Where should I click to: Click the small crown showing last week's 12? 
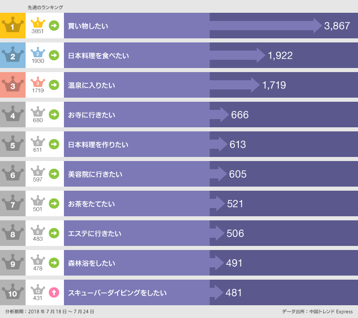click(38, 290)
